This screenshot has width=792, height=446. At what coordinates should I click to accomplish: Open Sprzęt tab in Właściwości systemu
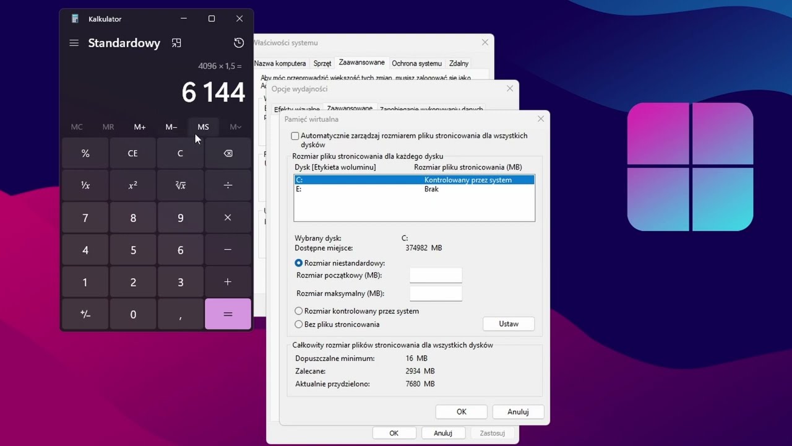click(322, 63)
